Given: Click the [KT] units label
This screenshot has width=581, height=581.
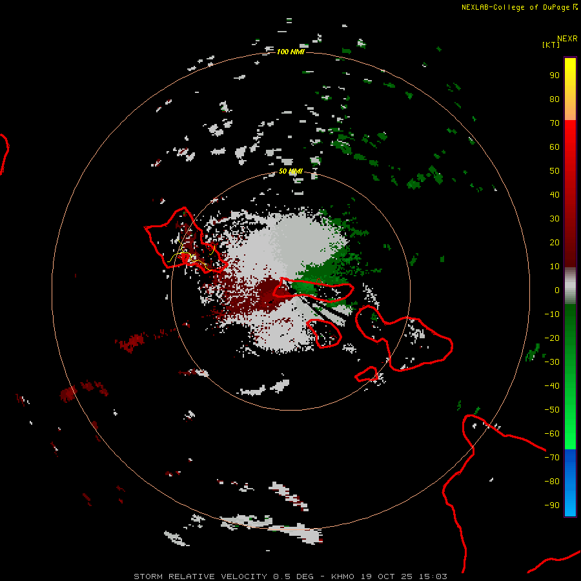Looking at the screenshot, I should point(551,45).
